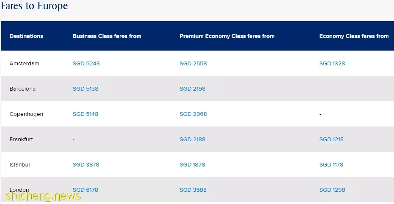This screenshot has height=204, width=394.
Task: Click Premium Economy Class fares from header
Action: pos(227,36)
